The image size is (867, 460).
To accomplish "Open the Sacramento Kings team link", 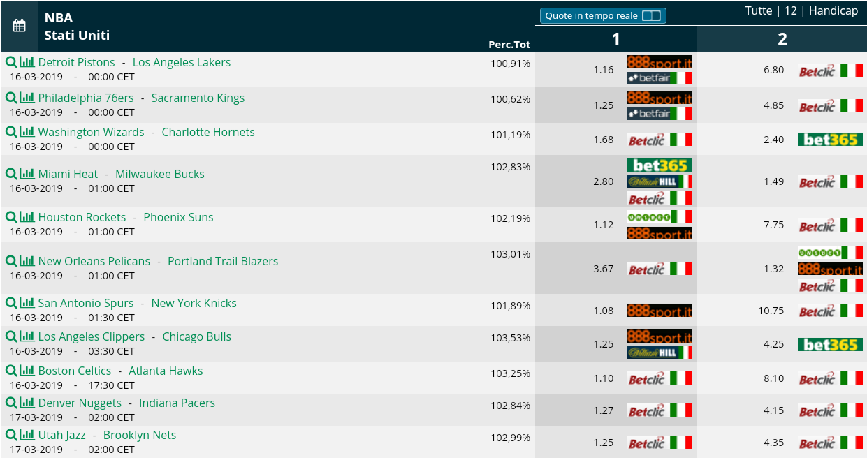I will [x=198, y=98].
